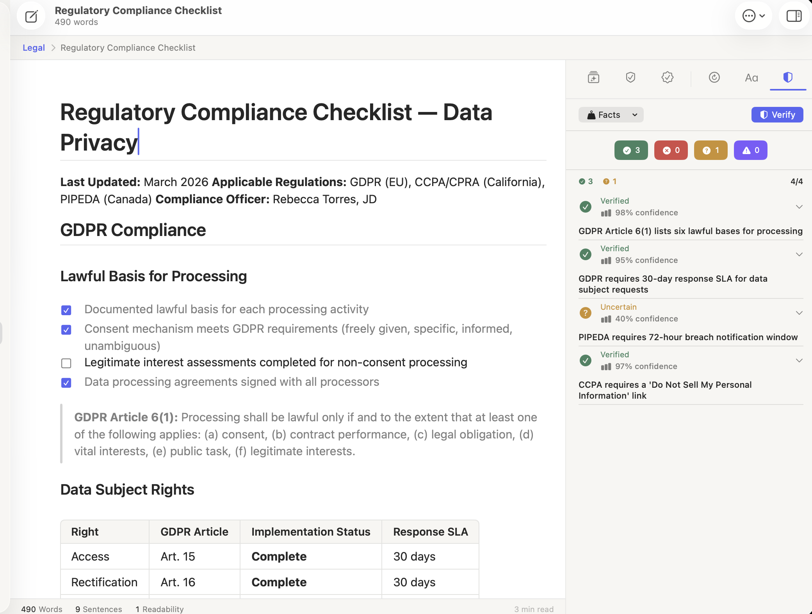Uncheck Documented lawful basis checkbox
The height and width of the screenshot is (614, 812).
point(66,310)
